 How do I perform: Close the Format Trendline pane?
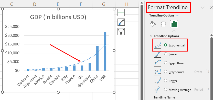[211, 8]
